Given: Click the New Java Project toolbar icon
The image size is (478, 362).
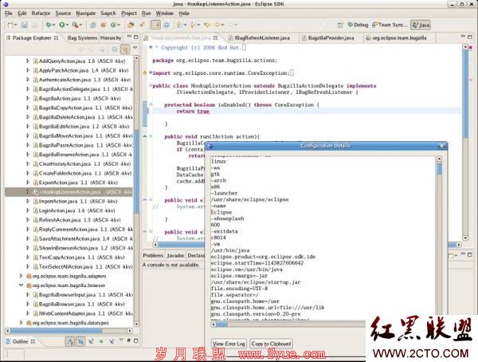Looking at the screenshot, I should [x=92, y=25].
